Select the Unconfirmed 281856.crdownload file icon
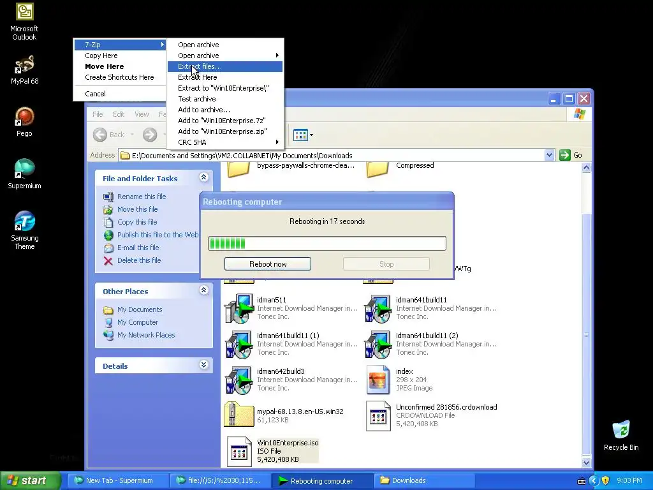The height and width of the screenshot is (490, 653). [378, 416]
